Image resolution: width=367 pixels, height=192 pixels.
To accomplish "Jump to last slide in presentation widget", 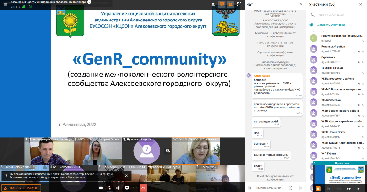I will (359, 189).
